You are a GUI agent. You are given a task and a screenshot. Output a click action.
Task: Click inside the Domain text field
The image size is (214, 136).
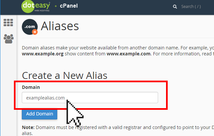pyautogui.click(x=90, y=98)
